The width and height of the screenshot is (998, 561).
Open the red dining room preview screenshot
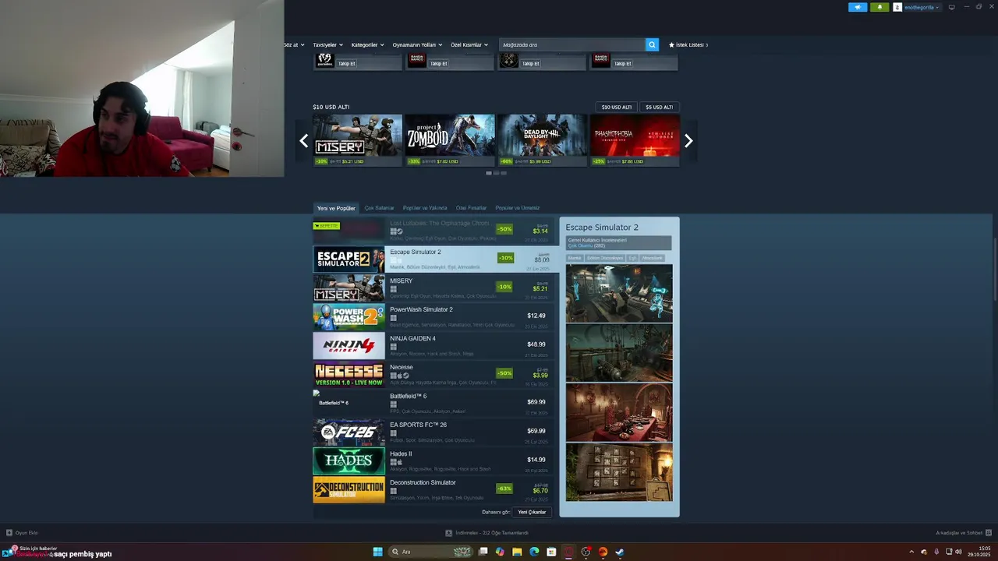pos(619,413)
